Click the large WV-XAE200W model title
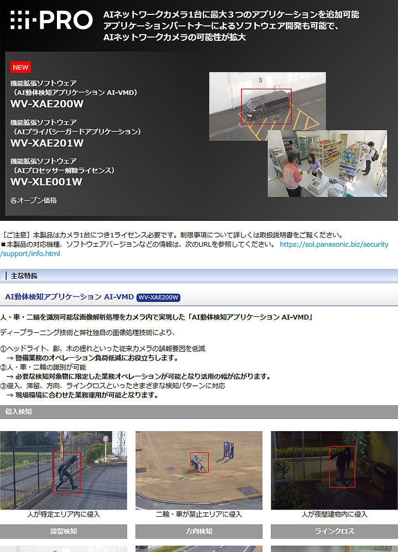398x552 pixels. 47,104
